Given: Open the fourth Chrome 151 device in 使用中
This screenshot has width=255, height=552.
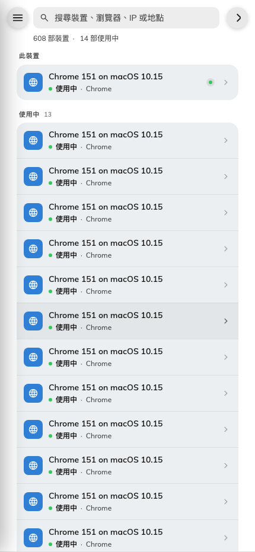Looking at the screenshot, I should tap(128, 249).
